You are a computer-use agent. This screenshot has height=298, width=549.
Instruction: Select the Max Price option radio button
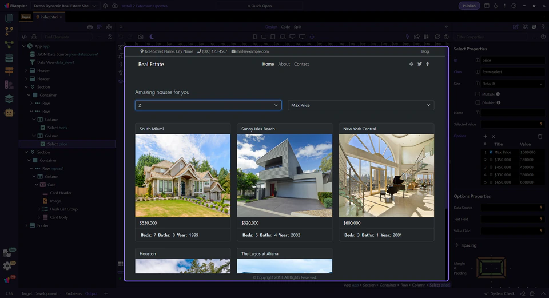(x=491, y=152)
